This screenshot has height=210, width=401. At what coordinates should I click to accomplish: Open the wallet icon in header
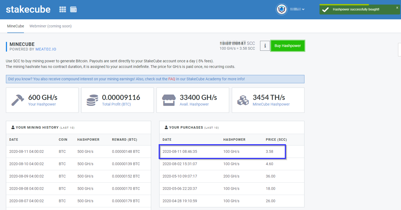click(73, 9)
